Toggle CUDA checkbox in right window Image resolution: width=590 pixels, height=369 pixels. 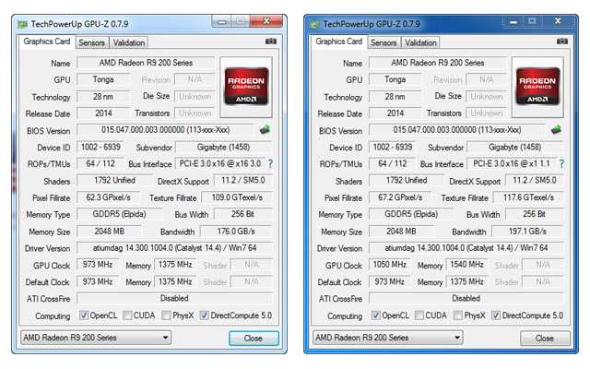pos(419,315)
